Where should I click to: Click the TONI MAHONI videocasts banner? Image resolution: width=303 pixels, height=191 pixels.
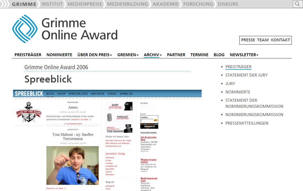(x=119, y=129)
